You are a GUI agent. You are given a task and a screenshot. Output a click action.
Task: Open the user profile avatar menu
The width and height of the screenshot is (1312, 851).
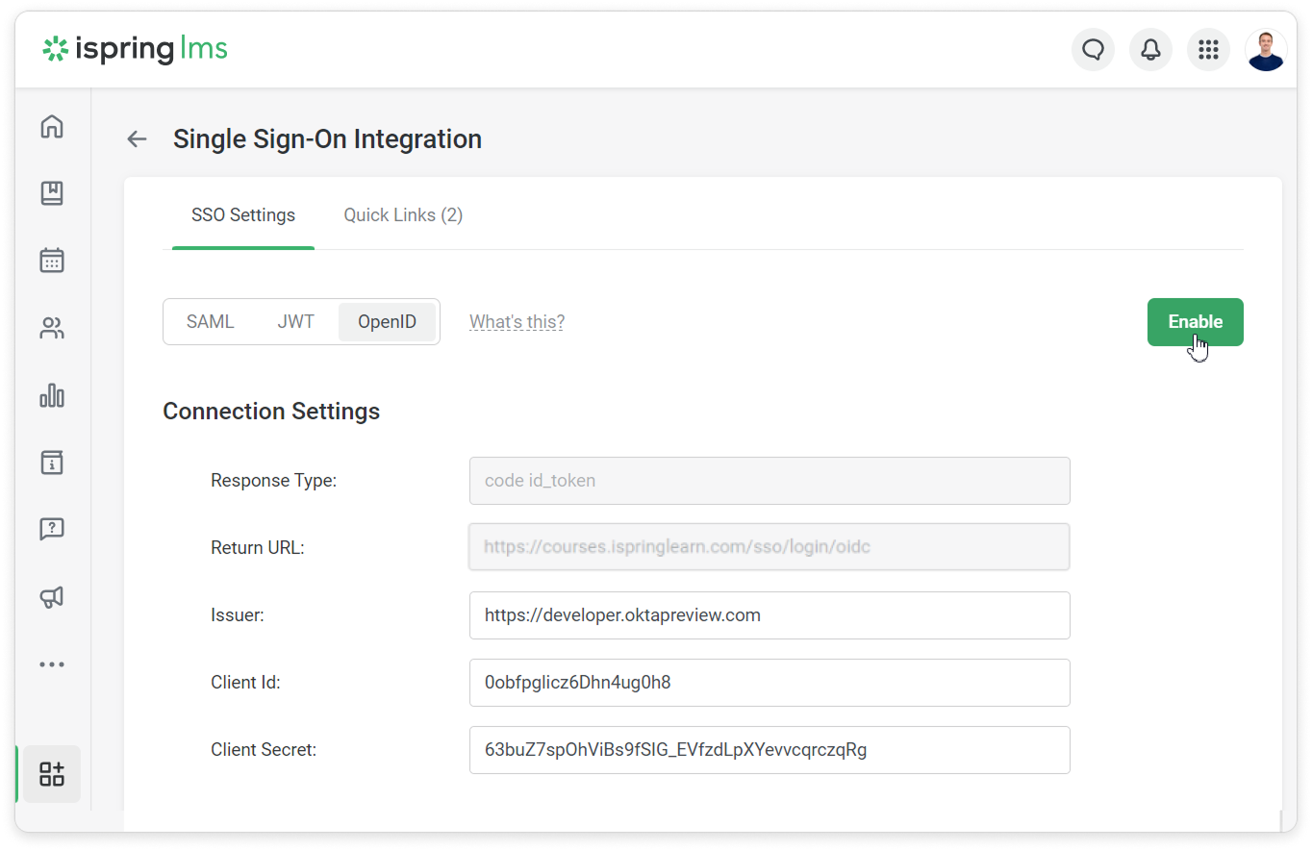pos(1266,50)
